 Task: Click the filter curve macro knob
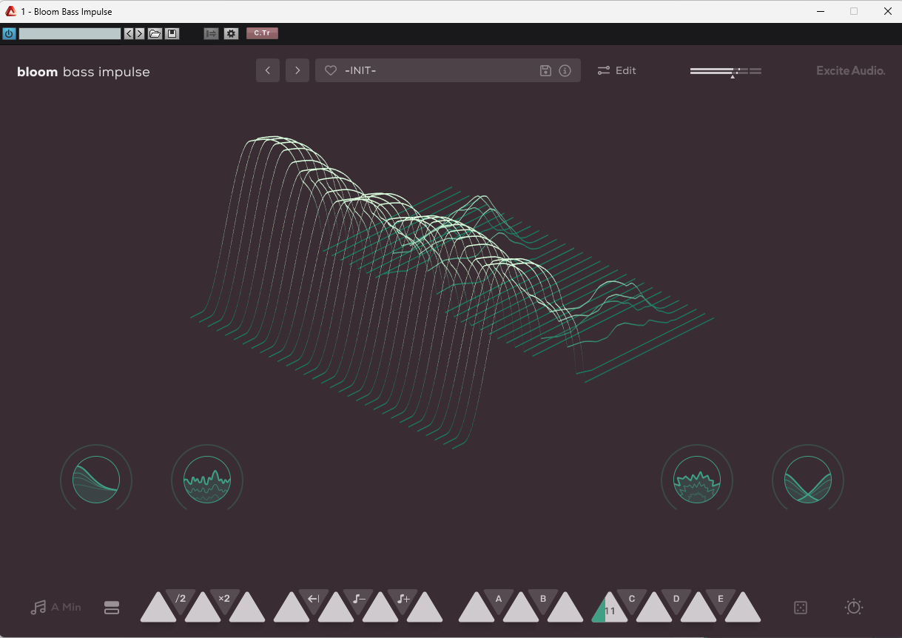96,480
